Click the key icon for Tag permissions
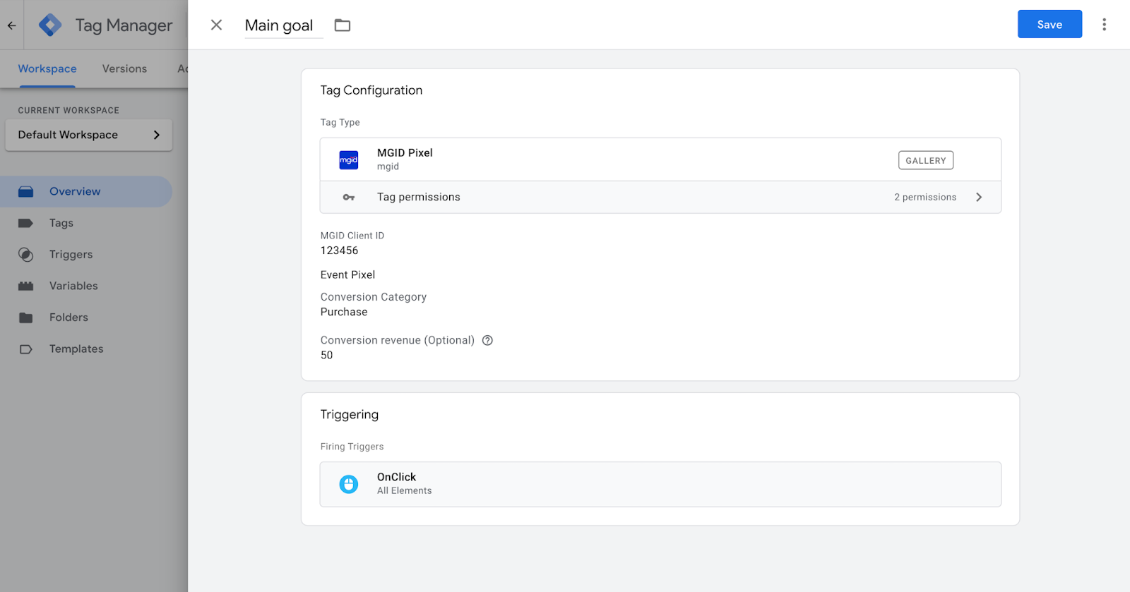 tap(349, 198)
